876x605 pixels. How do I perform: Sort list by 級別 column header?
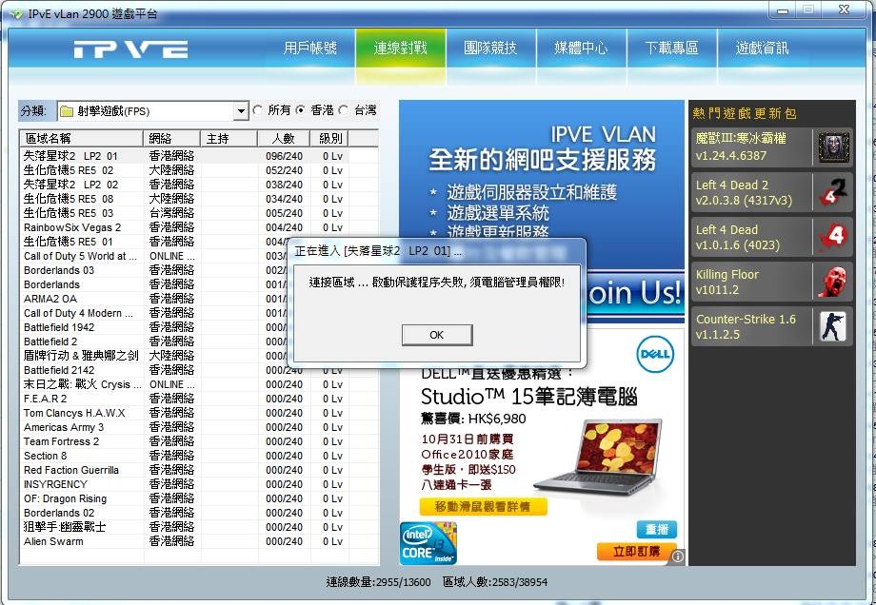tap(329, 139)
